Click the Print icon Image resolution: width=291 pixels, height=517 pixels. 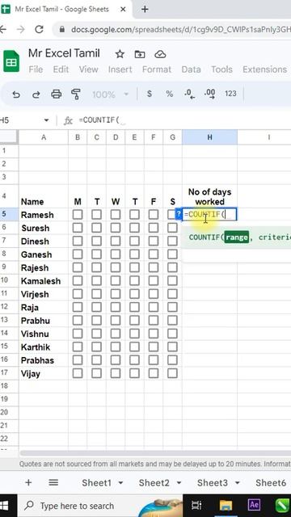pyautogui.click(x=56, y=95)
